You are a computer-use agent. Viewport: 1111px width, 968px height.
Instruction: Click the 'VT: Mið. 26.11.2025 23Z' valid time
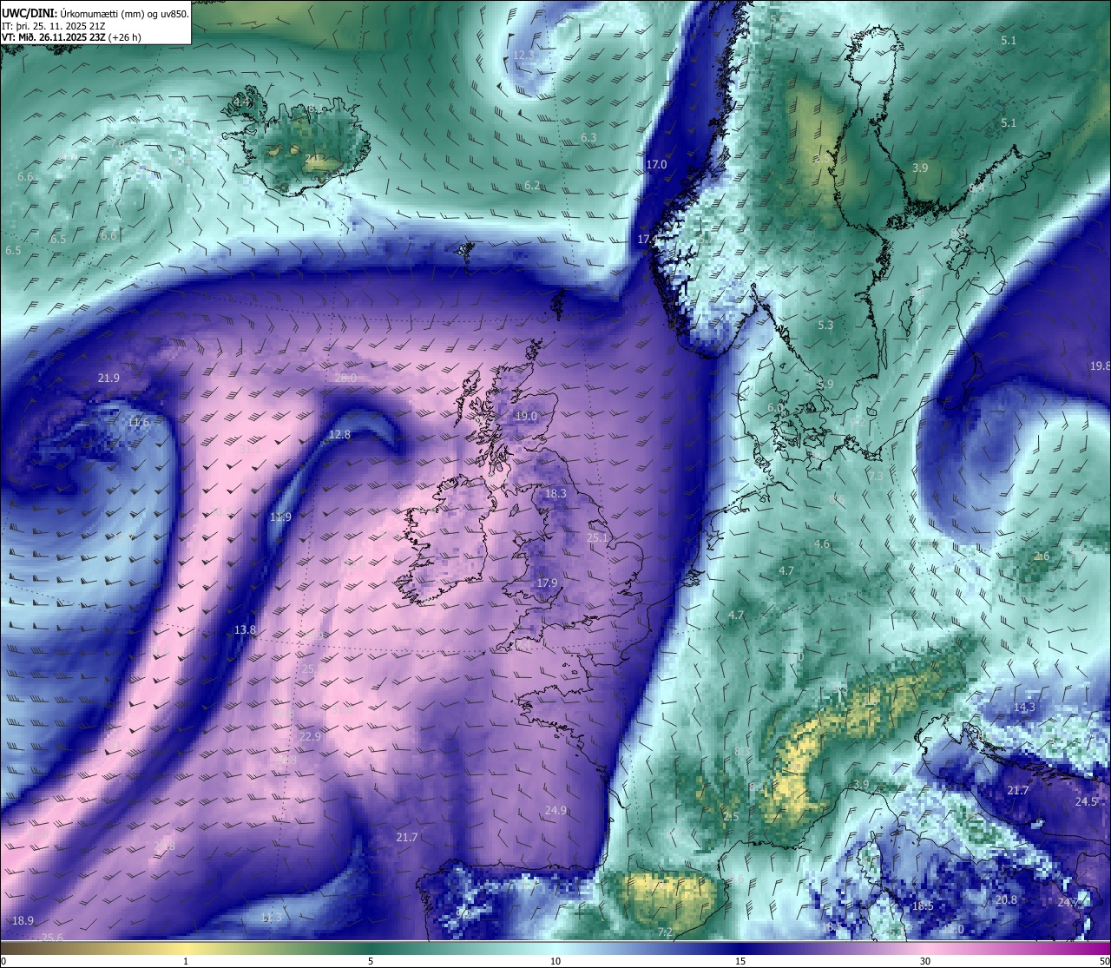coord(53,37)
